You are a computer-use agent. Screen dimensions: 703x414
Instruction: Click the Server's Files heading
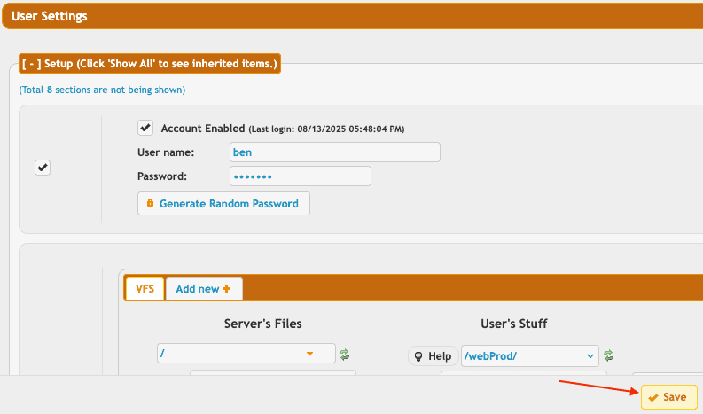point(262,324)
